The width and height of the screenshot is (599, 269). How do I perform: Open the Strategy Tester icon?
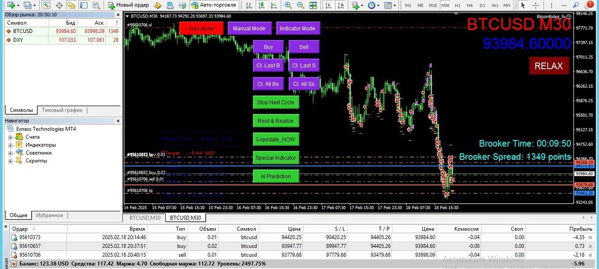click(x=96, y=5)
